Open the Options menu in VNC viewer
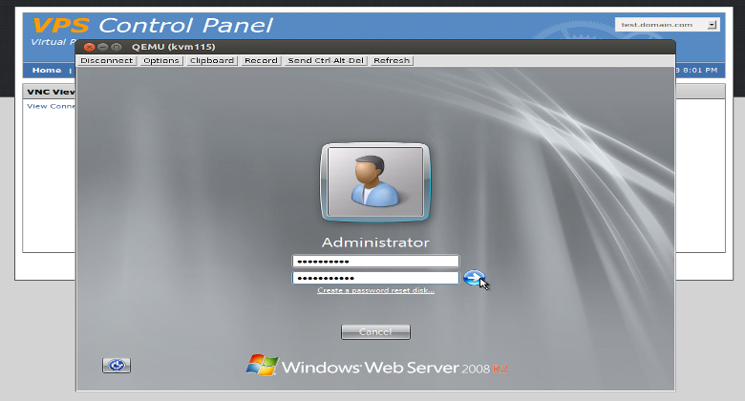 [161, 60]
